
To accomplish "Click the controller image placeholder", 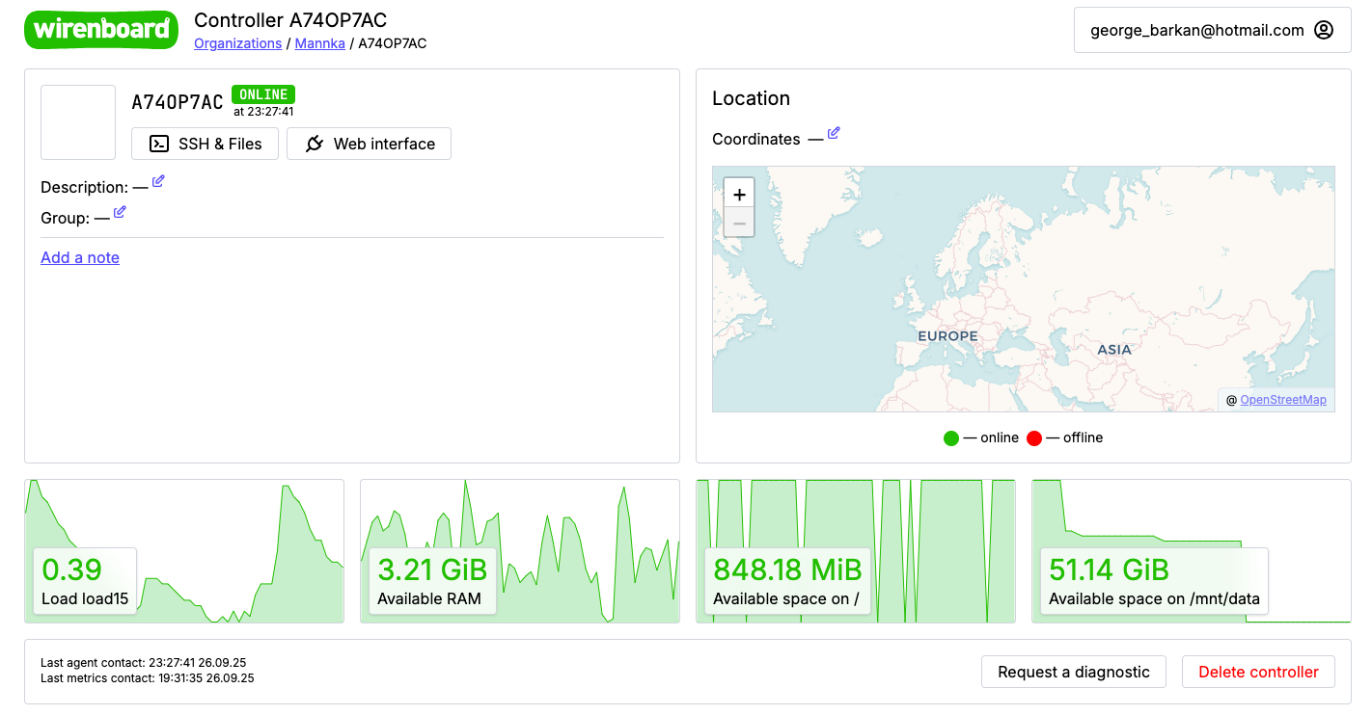I will [78, 122].
